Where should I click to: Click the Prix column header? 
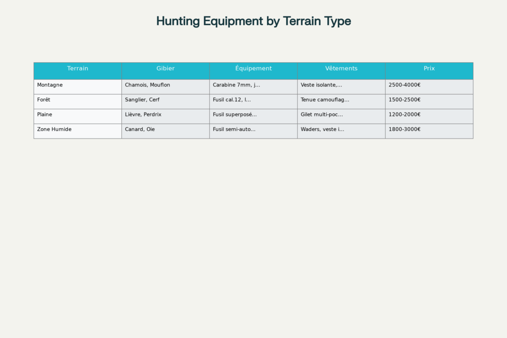pos(429,71)
